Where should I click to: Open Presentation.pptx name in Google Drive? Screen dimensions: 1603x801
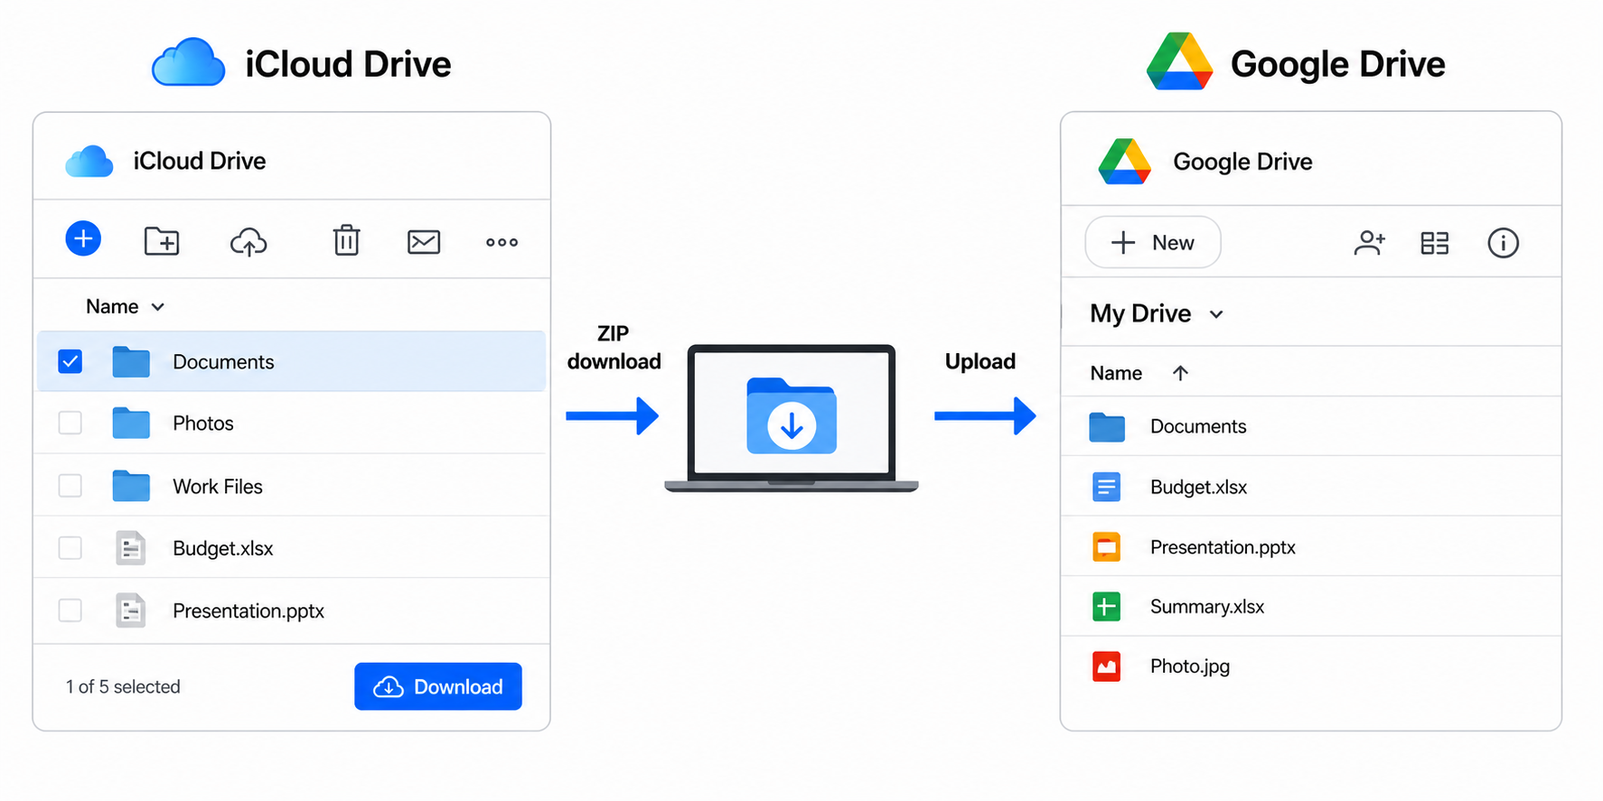[x=1223, y=548]
